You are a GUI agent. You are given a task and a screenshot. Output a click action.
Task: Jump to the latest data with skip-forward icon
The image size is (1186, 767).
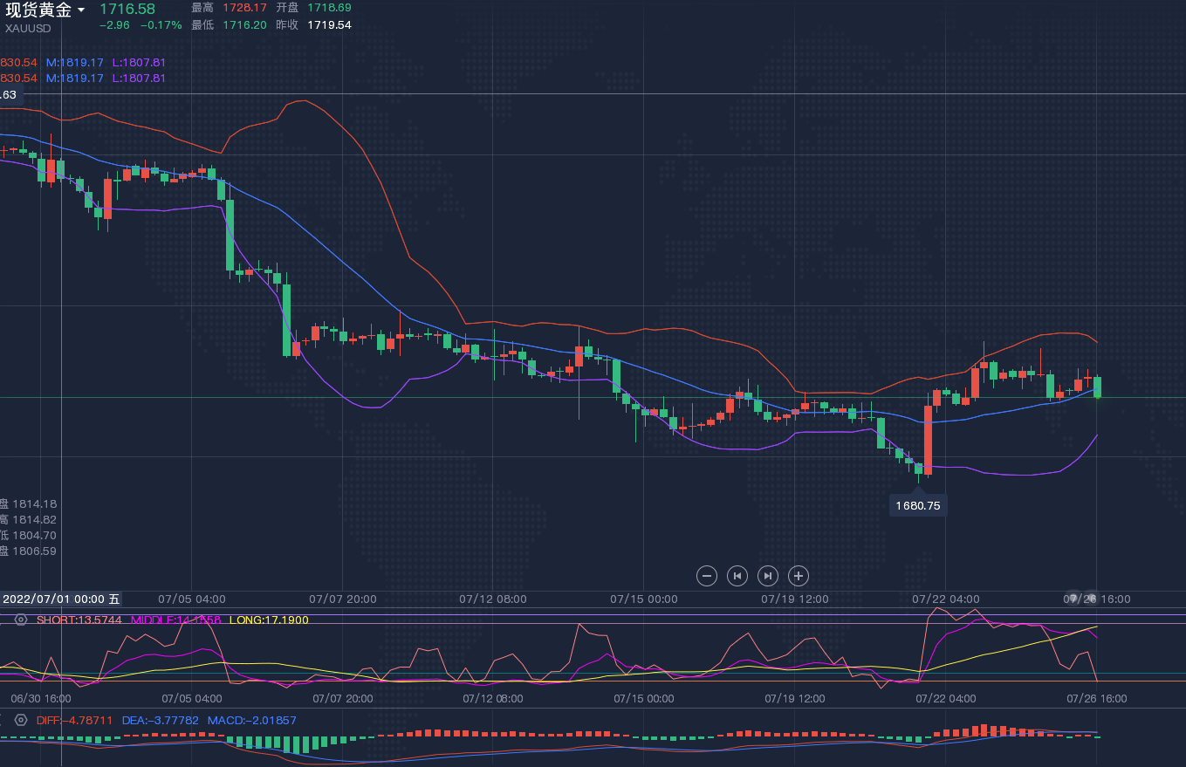768,575
